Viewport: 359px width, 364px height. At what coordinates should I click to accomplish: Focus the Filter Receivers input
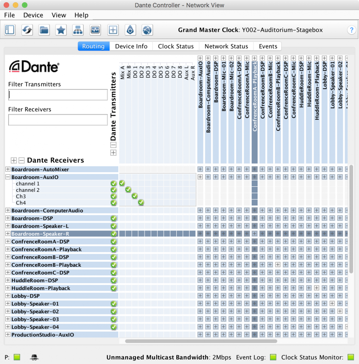pyautogui.click(x=58, y=120)
